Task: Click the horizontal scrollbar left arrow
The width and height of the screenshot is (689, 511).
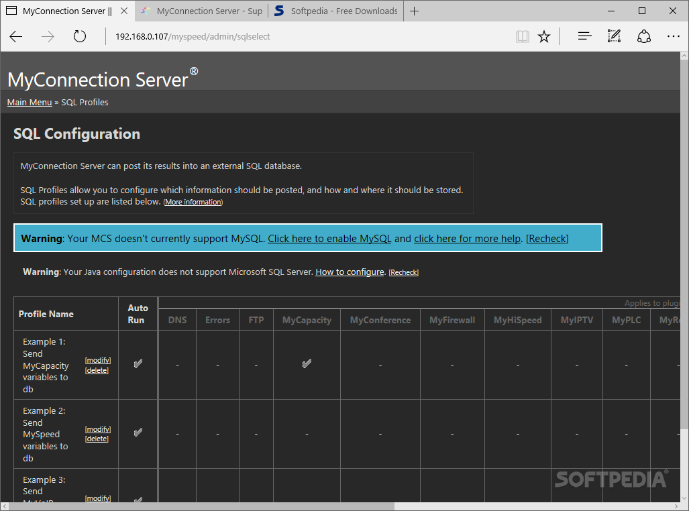Action: coord(4,506)
